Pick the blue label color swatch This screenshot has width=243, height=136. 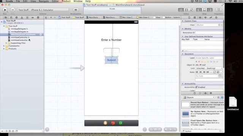pos(211,62)
